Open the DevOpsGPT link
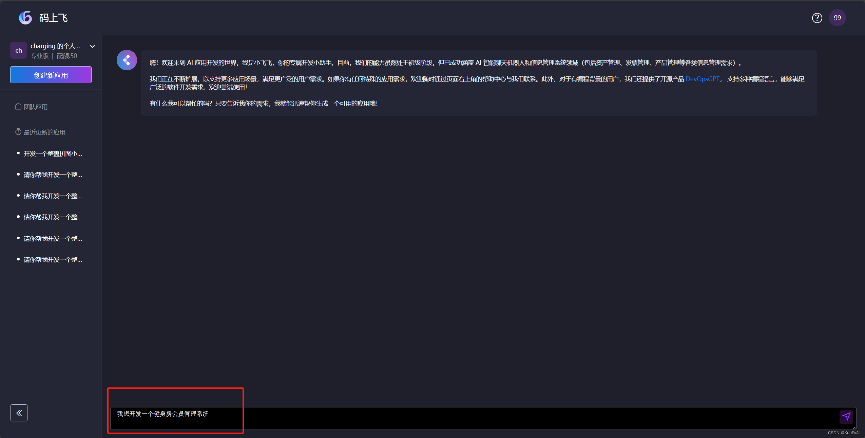 pos(702,79)
